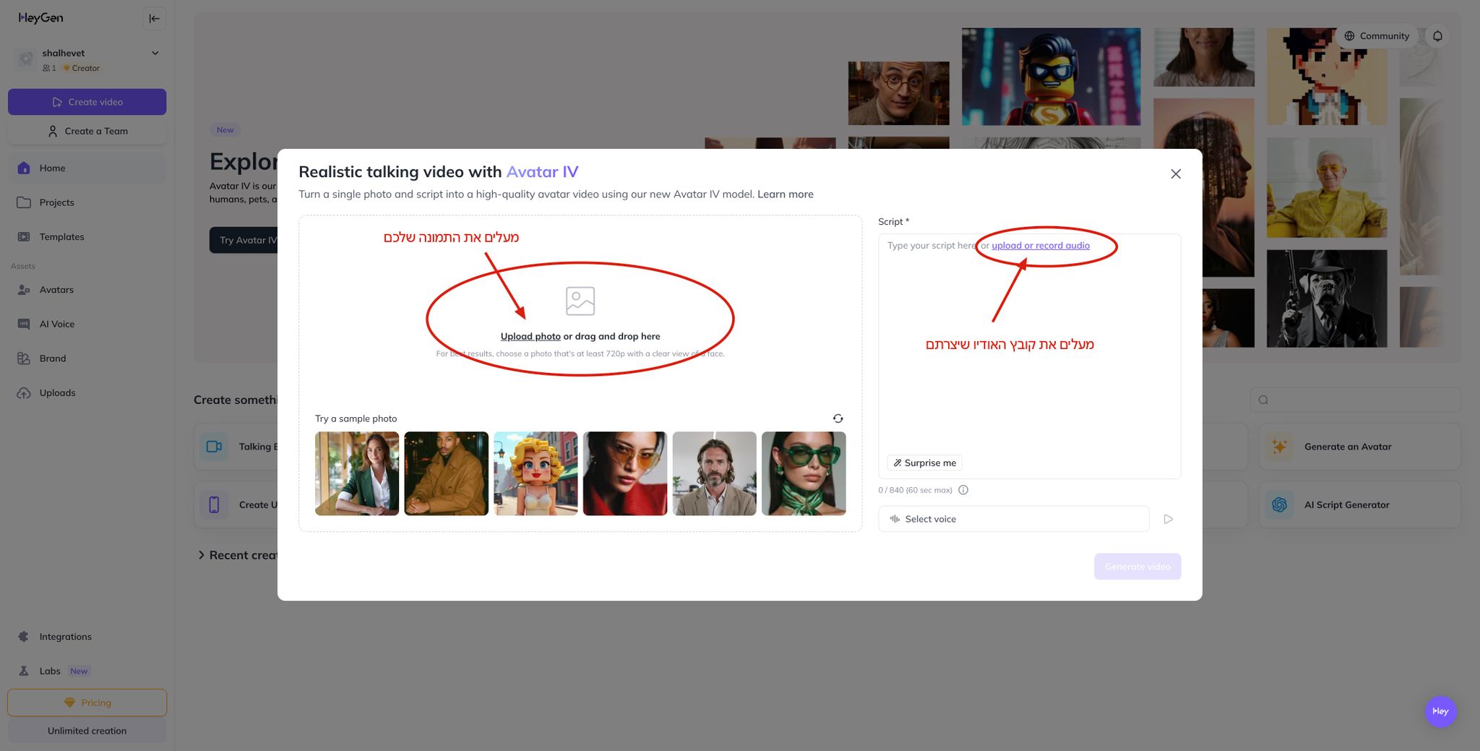Click the pixel-art character gallery image
The height and width of the screenshot is (751, 1480).
(1327, 77)
